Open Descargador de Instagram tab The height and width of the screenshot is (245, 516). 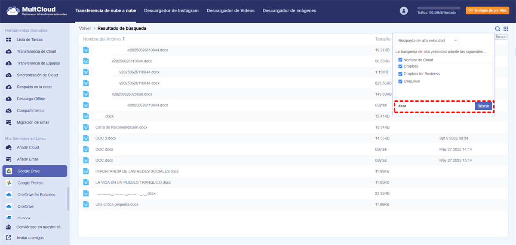[171, 11]
